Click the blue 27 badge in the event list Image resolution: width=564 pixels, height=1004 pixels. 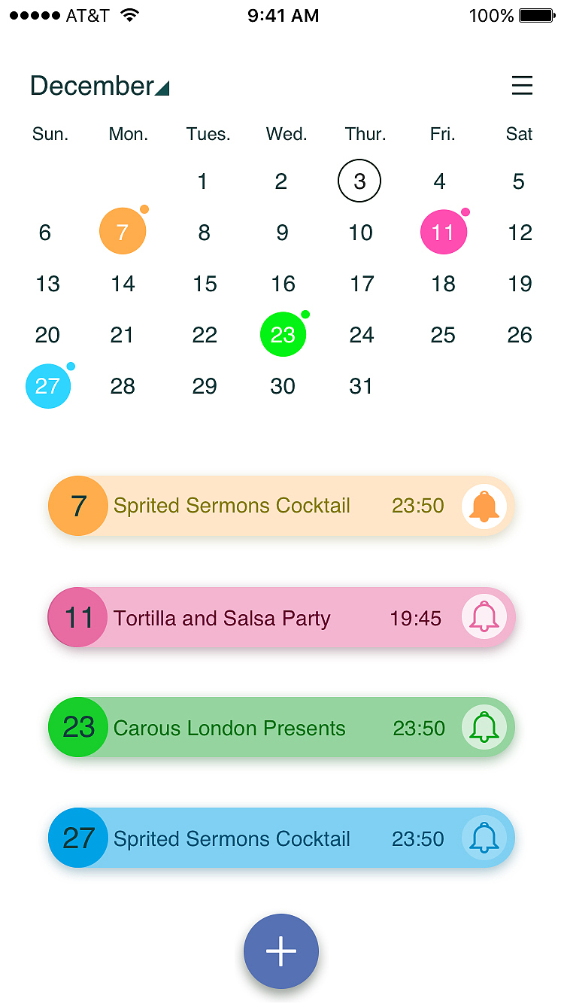coord(78,838)
